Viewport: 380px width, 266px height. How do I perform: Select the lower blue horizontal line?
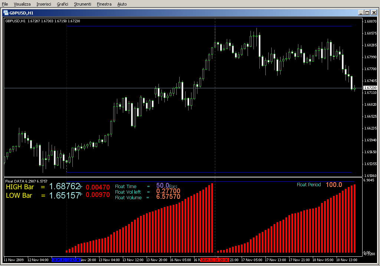click(x=148, y=172)
